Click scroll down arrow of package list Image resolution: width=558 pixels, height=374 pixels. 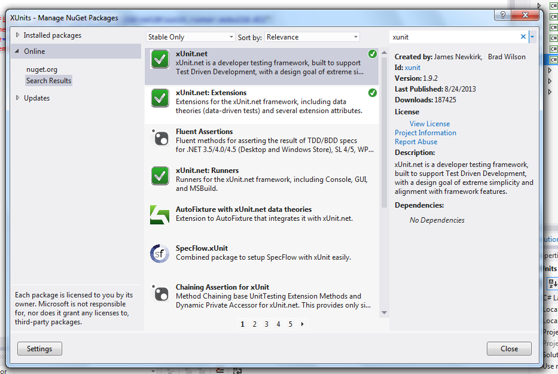[384, 313]
